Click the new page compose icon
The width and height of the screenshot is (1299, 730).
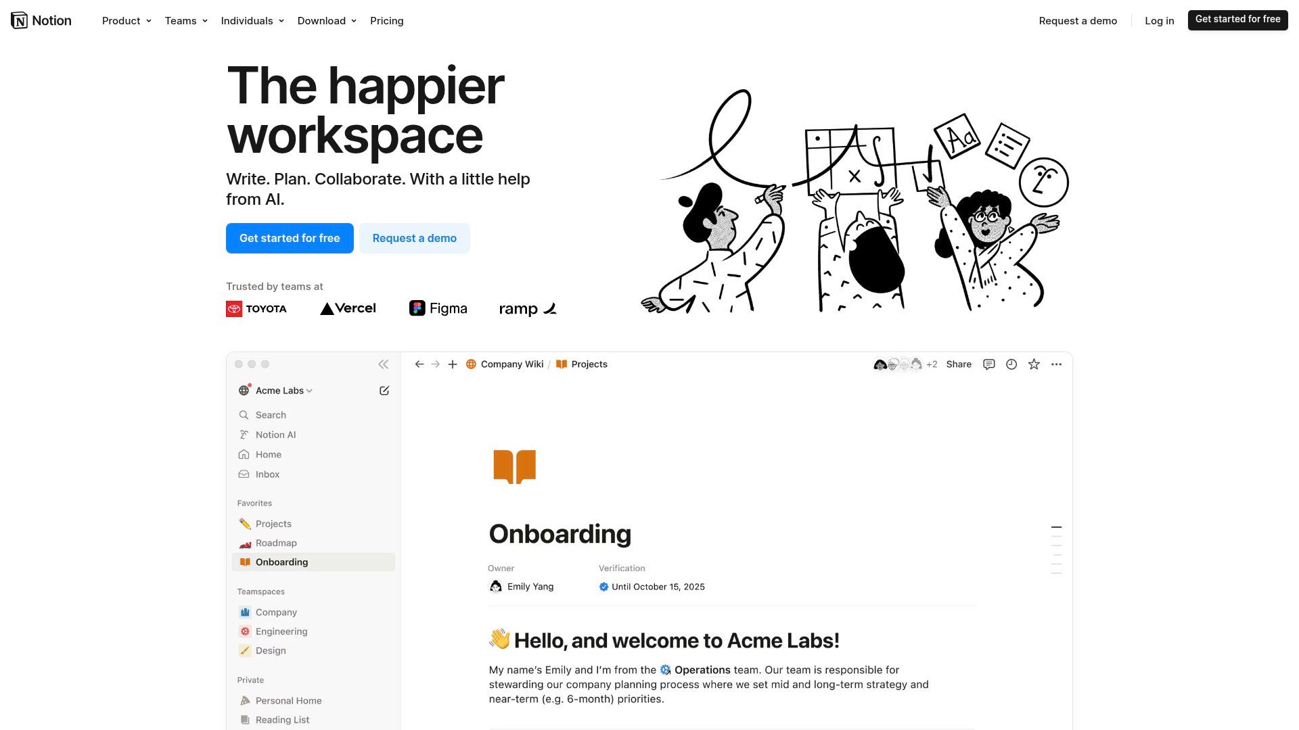click(384, 391)
